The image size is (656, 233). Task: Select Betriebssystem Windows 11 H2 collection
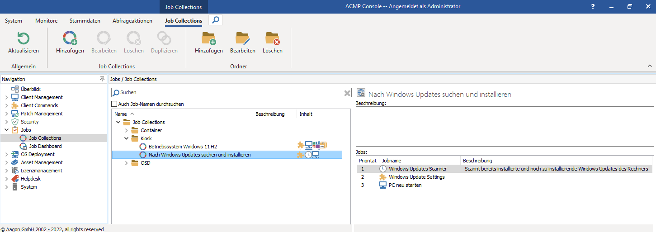183,147
